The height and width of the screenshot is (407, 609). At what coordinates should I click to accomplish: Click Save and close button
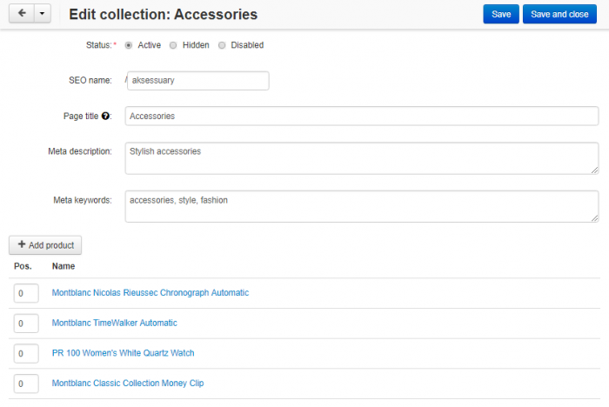click(x=559, y=14)
